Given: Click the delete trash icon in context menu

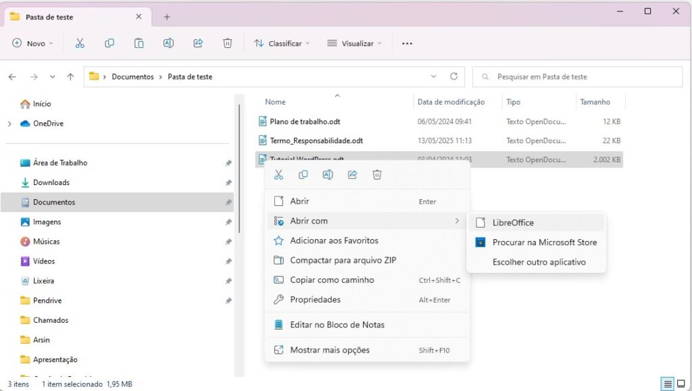Looking at the screenshot, I should tap(377, 175).
